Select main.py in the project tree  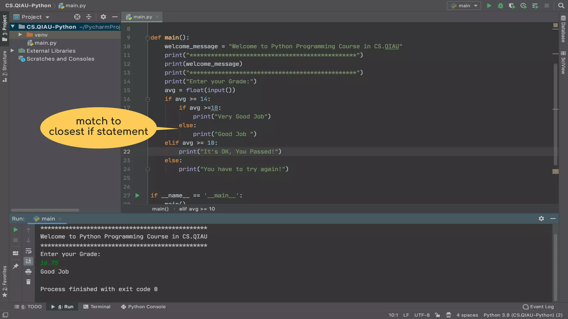[x=45, y=43]
